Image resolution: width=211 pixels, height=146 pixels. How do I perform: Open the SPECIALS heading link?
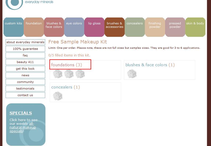click(21, 113)
